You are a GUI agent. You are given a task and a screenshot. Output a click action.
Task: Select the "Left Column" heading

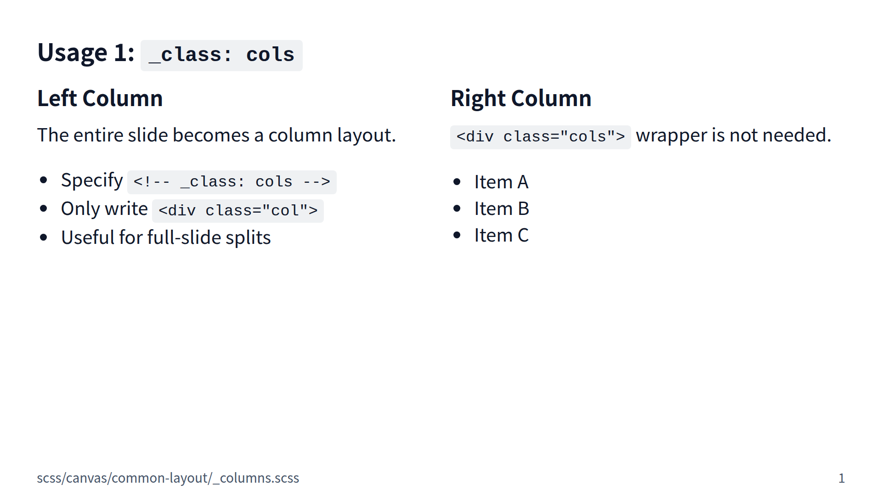coord(100,98)
